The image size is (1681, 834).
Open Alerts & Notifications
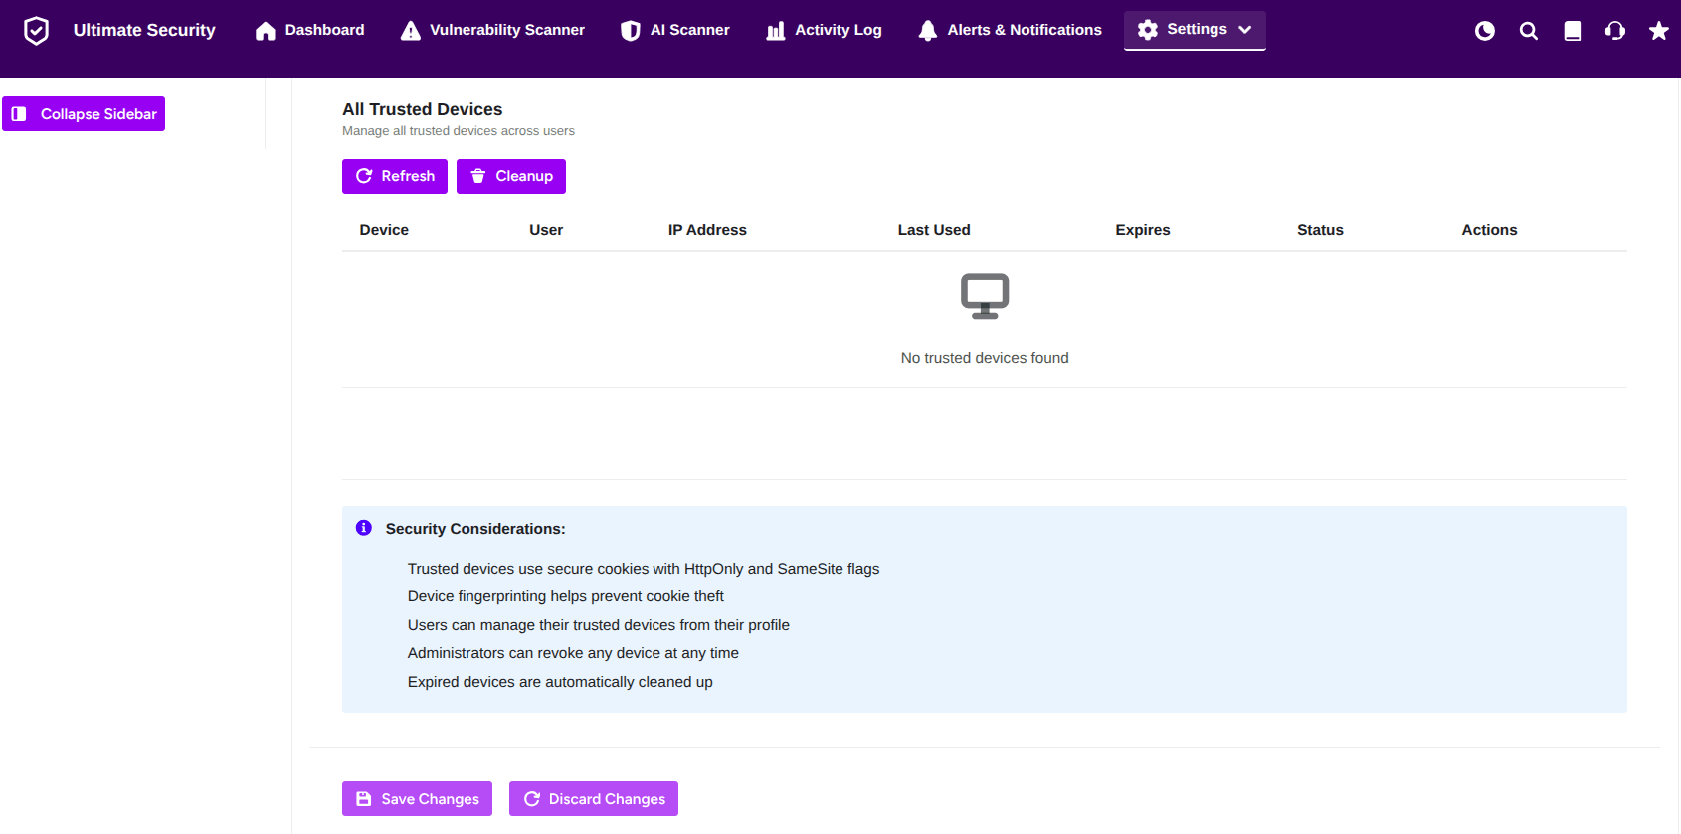coord(1010,30)
